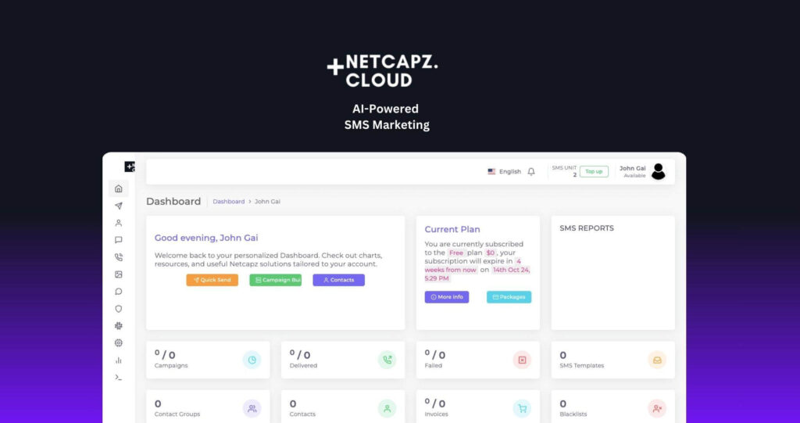800x423 pixels.
Task: Click the paper plane send icon in sidebar
Action: pyautogui.click(x=119, y=206)
